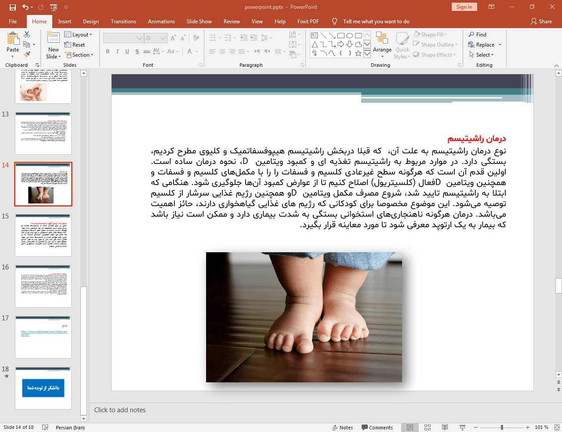Start Slide Show from status bar icon
Image resolution: width=562 pixels, height=432 pixels.
tap(462, 427)
